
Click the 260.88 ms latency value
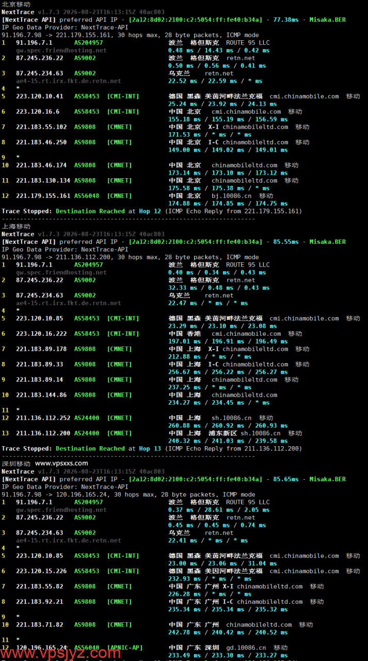tap(185, 426)
